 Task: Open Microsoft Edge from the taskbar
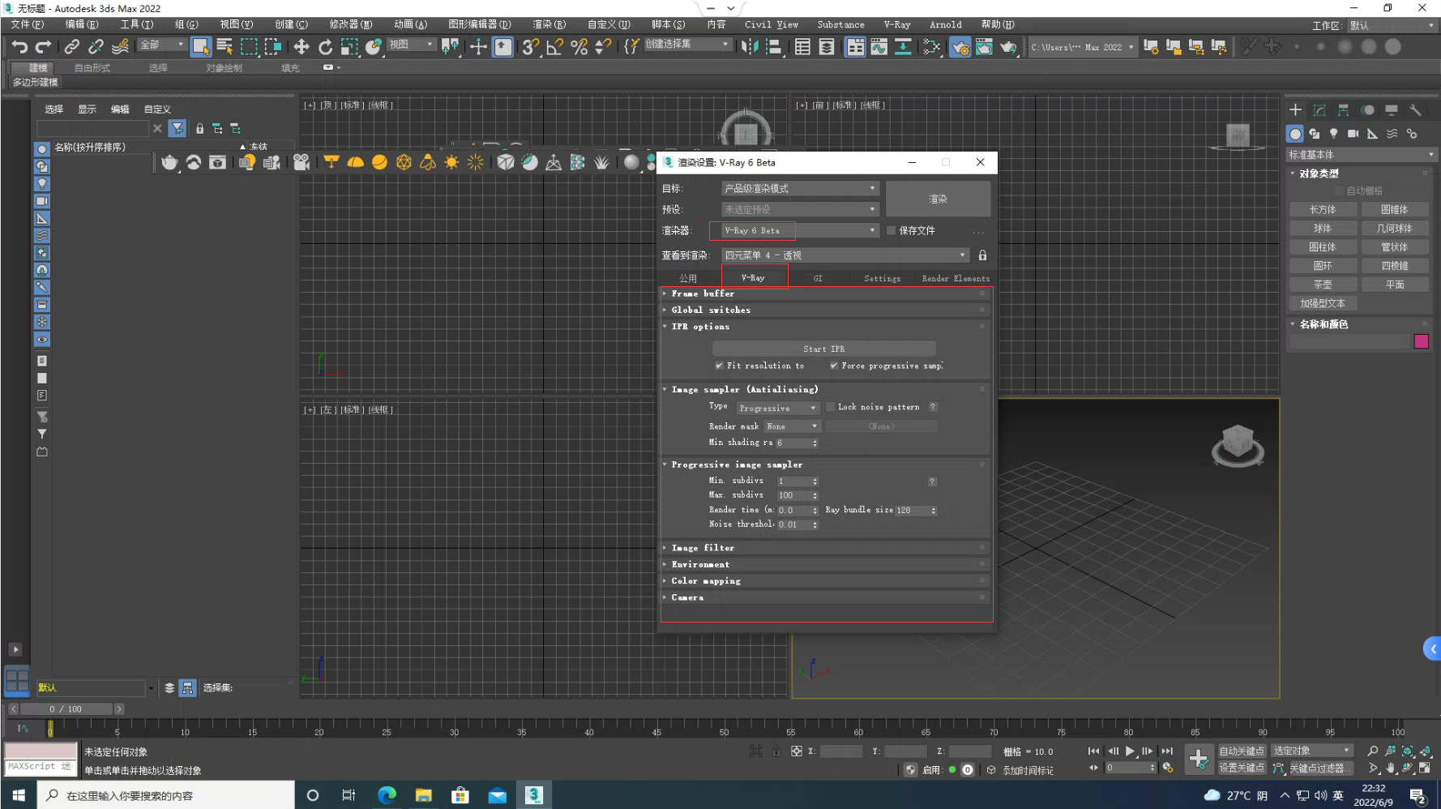387,795
